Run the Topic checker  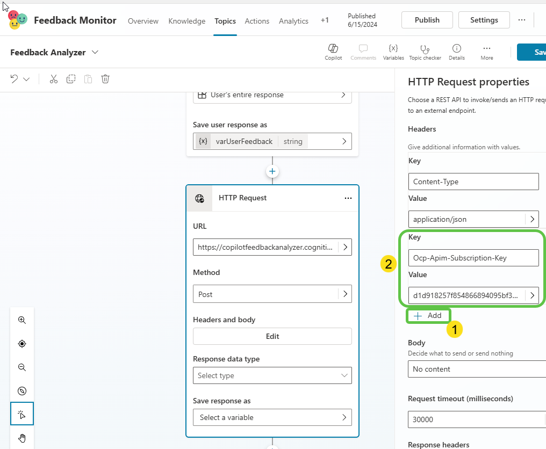tap(425, 52)
